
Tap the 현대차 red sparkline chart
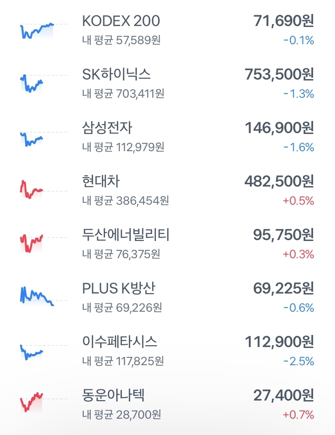(43, 189)
